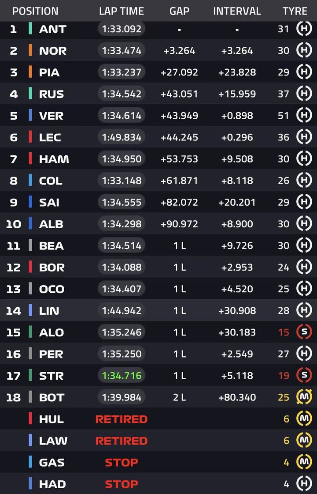This screenshot has height=494, width=317.
Task: Open the highlighted LIN driver row
Action: [x=158, y=310]
